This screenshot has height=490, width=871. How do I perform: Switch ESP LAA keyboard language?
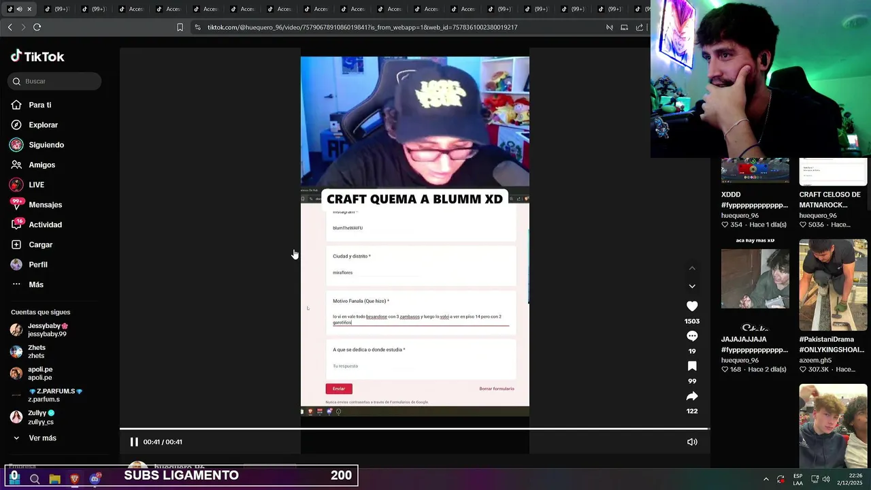coord(798,479)
